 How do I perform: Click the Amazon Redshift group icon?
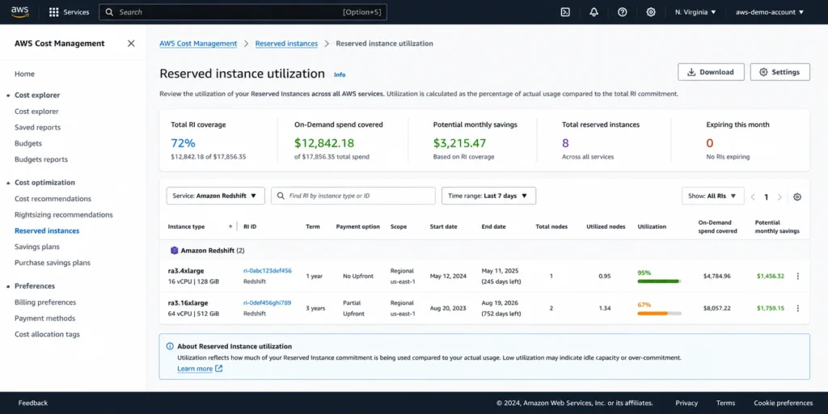pos(175,251)
